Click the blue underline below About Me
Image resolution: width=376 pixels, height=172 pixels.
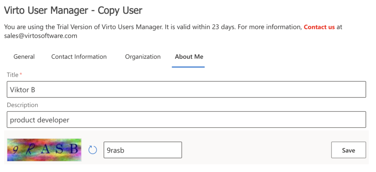click(x=188, y=67)
